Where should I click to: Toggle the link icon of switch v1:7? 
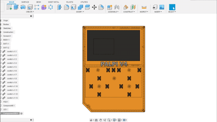4,75
